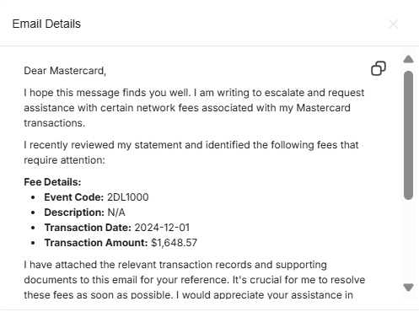The width and height of the screenshot is (419, 312).
Task: Click the bold 'Transaction Date:' label
Action: pyautogui.click(x=88, y=228)
